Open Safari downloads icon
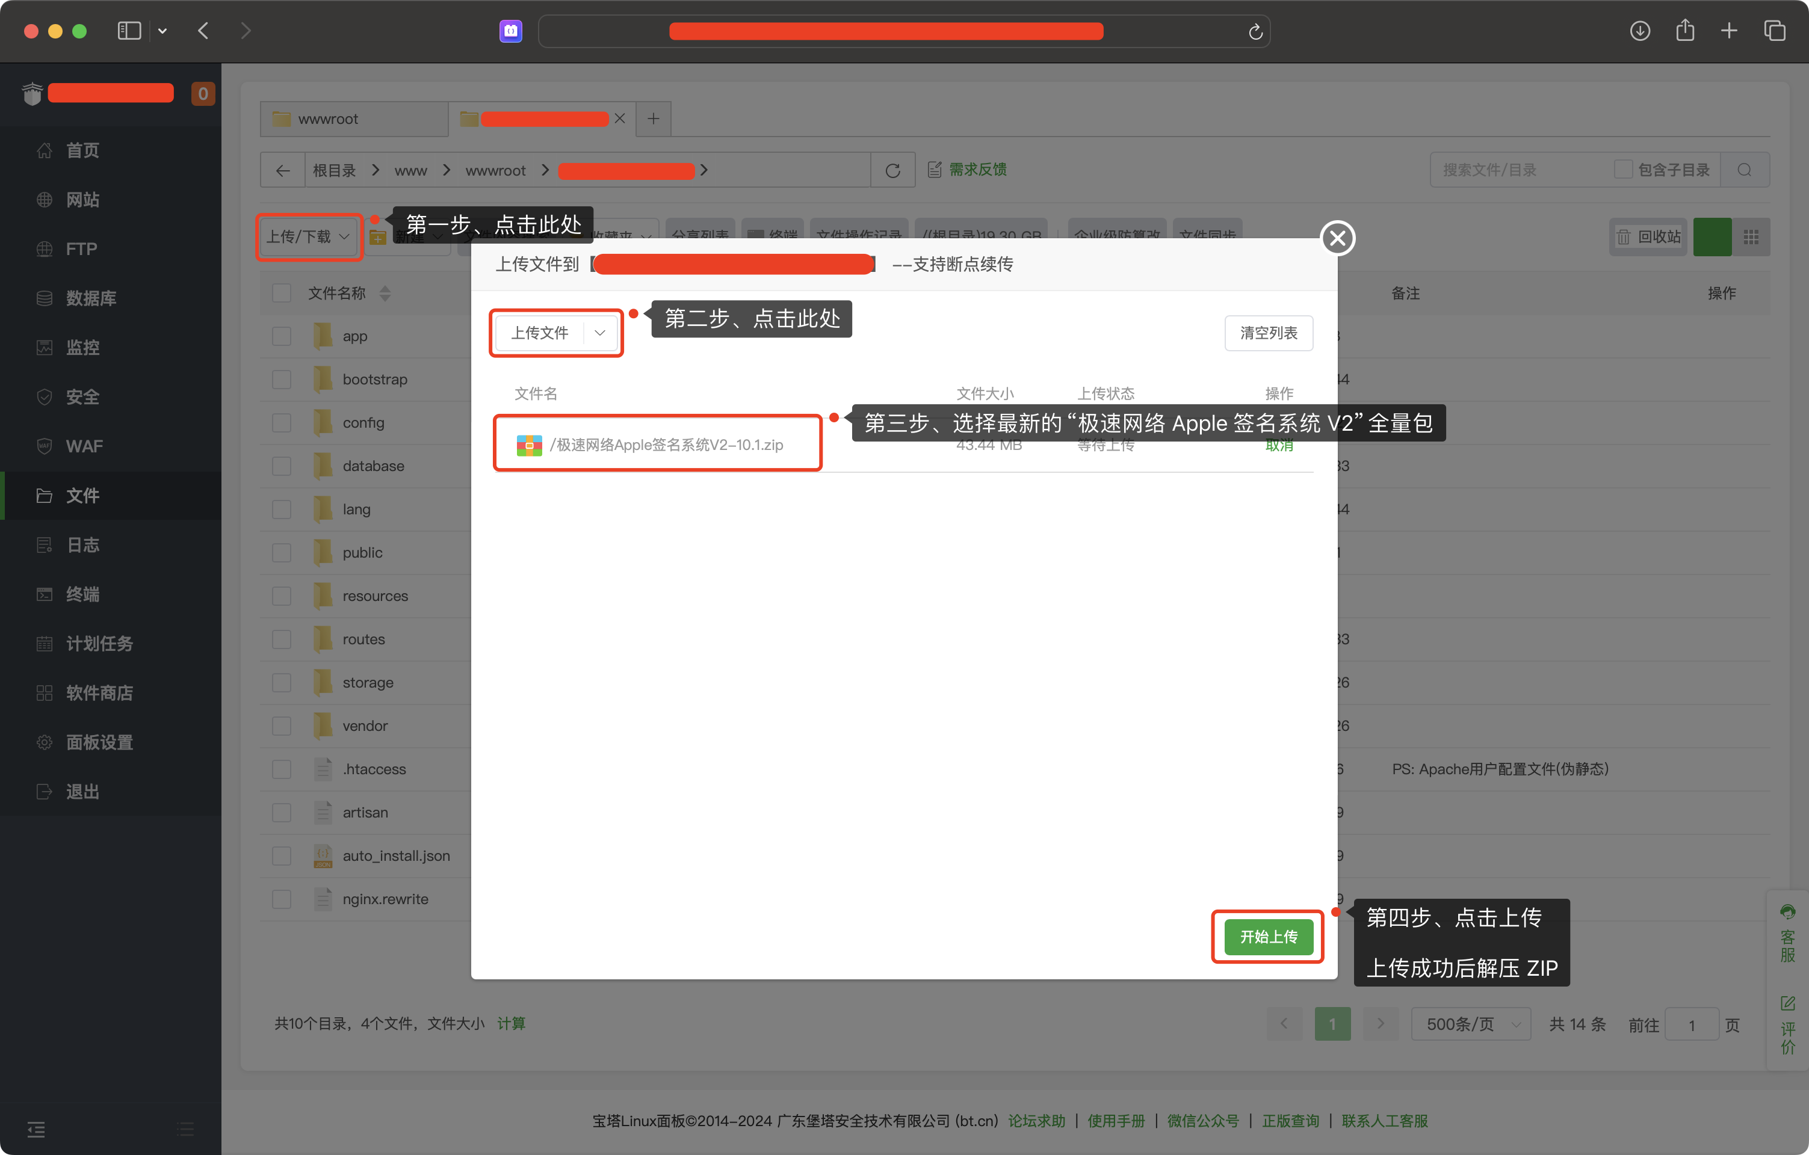 1639,31
